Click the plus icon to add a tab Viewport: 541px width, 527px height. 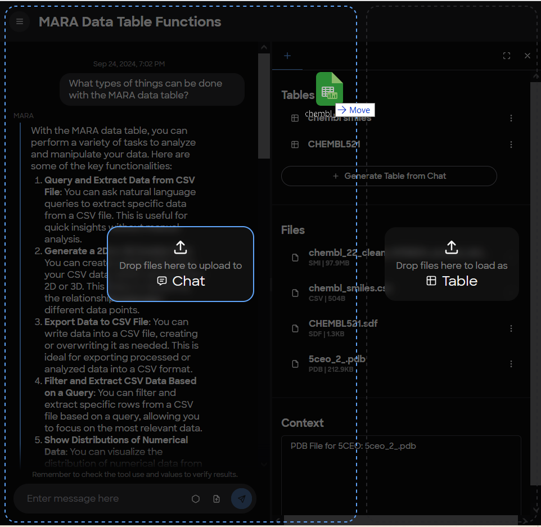(x=287, y=56)
